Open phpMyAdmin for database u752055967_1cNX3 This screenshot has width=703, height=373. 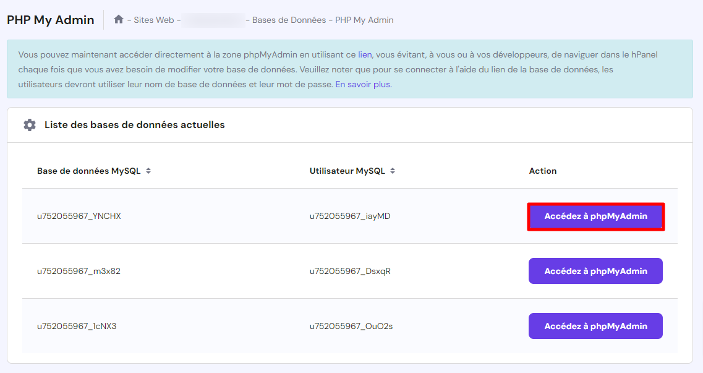[595, 326]
